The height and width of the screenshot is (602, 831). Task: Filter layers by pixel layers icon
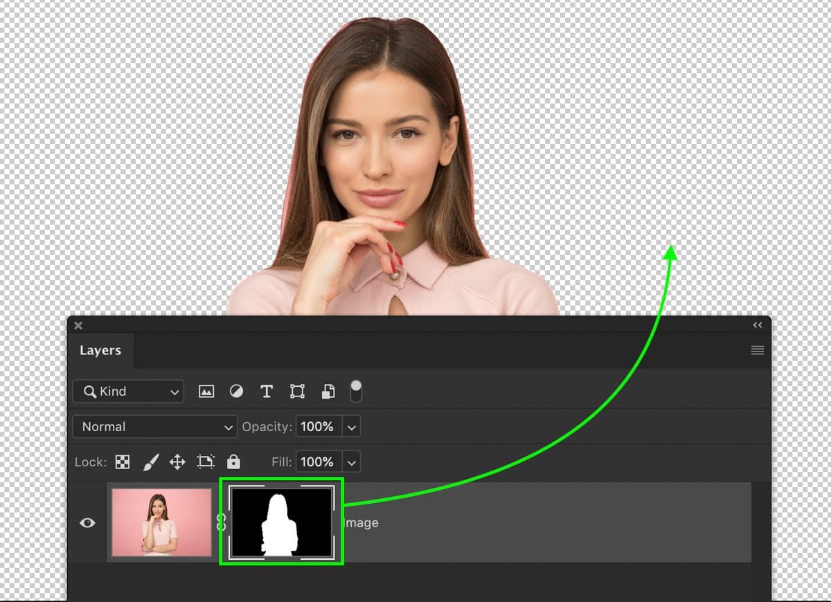pyautogui.click(x=206, y=392)
